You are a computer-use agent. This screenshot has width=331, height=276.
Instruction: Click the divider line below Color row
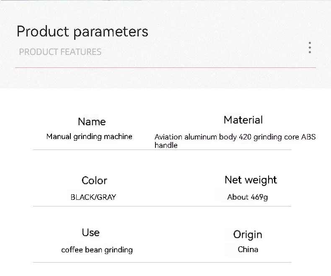tap(162, 206)
